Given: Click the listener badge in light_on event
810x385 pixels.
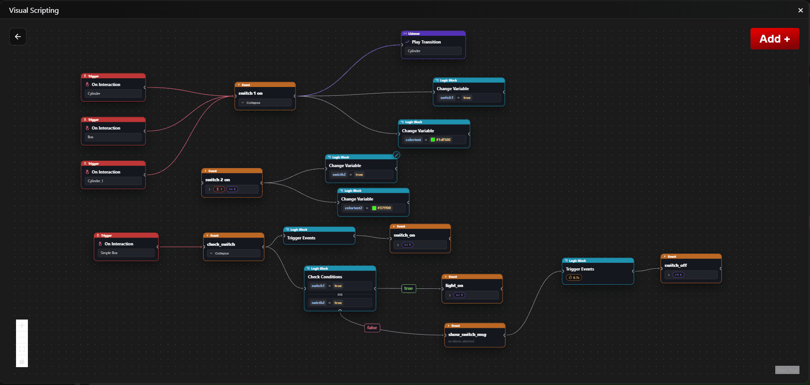Looking at the screenshot, I should tap(459, 295).
